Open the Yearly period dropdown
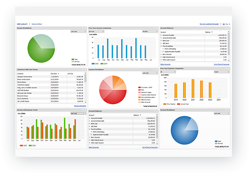Screen dimensions: 251x175 pyautogui.click(x=221, y=72)
